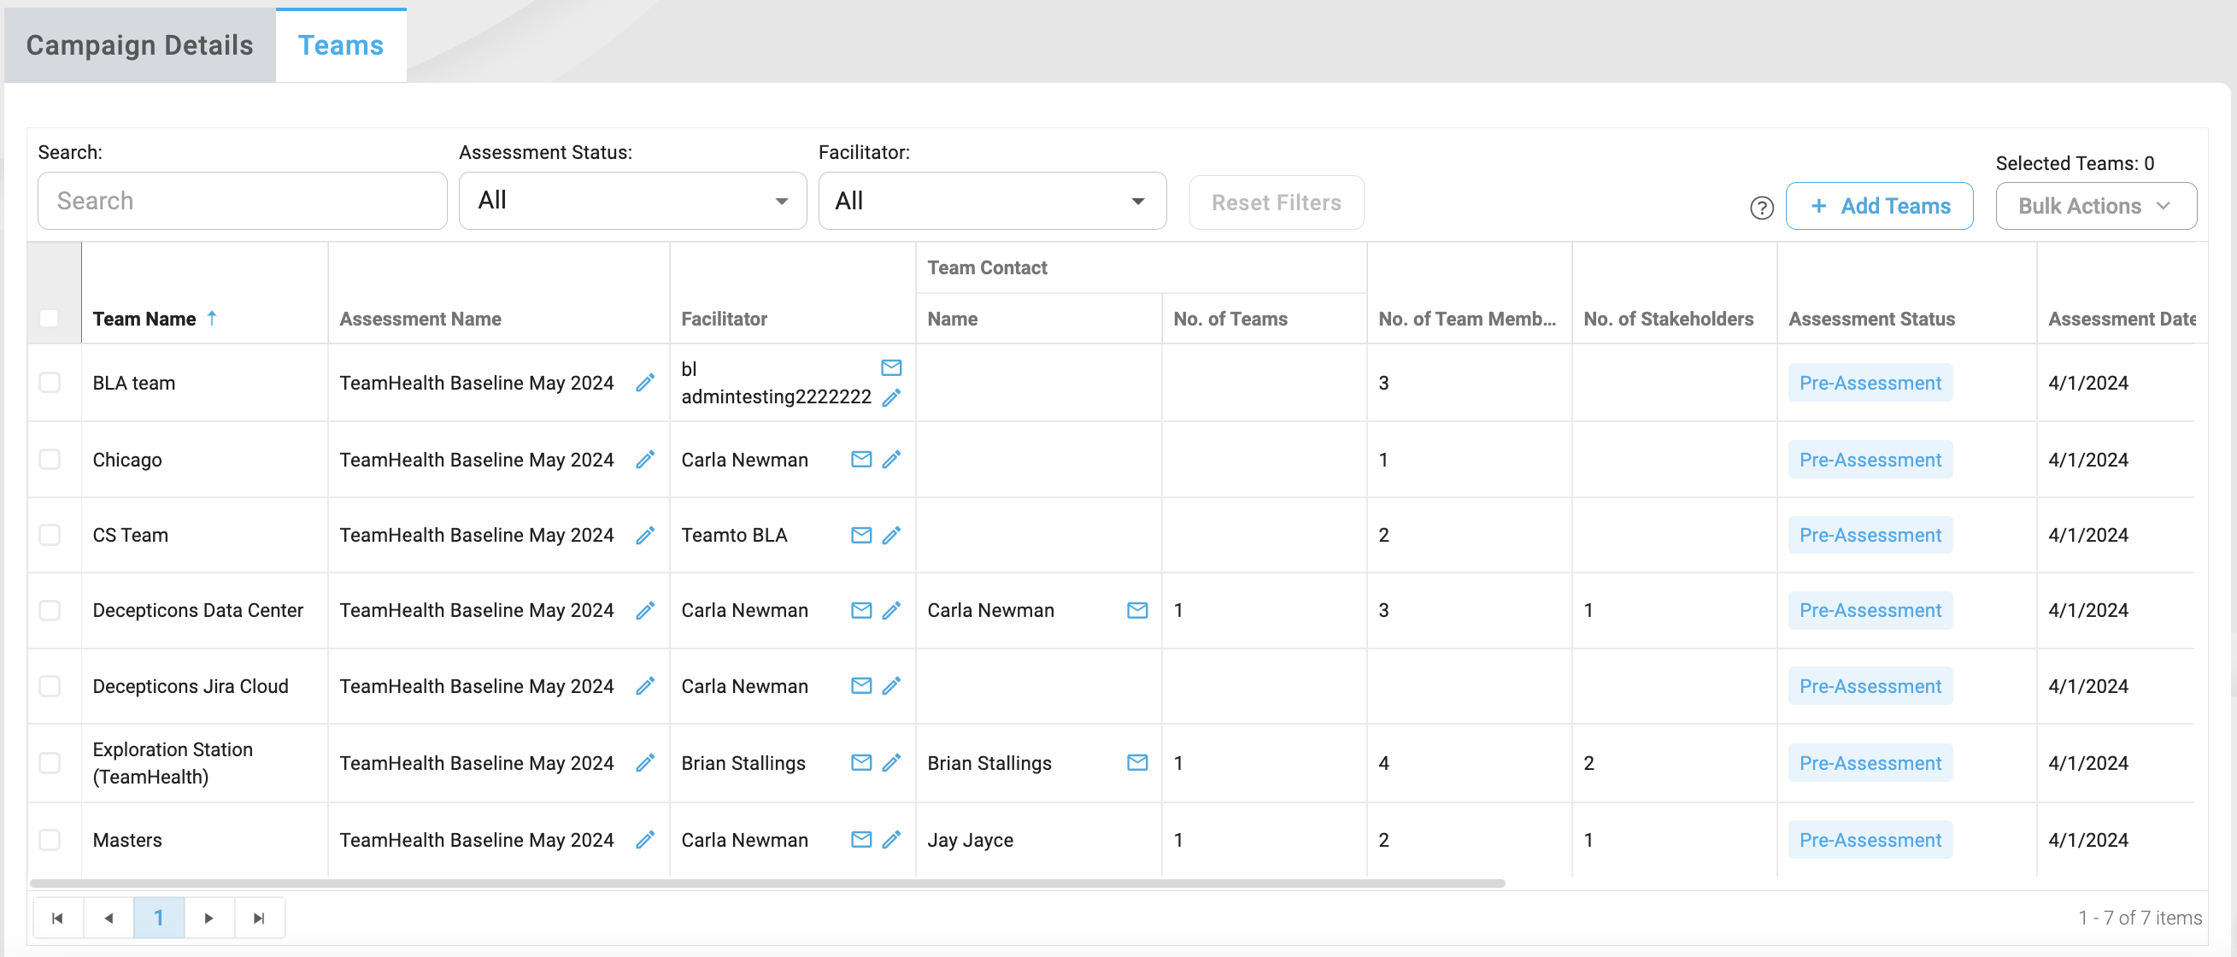Edit assessment name for Chicago row
This screenshot has height=957, width=2237.
pyautogui.click(x=644, y=460)
